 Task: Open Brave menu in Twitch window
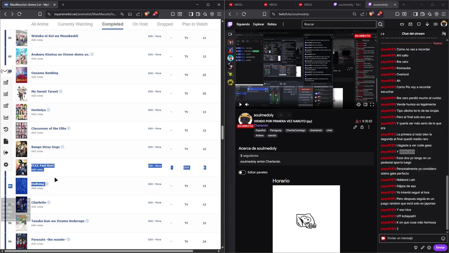tap(444, 14)
